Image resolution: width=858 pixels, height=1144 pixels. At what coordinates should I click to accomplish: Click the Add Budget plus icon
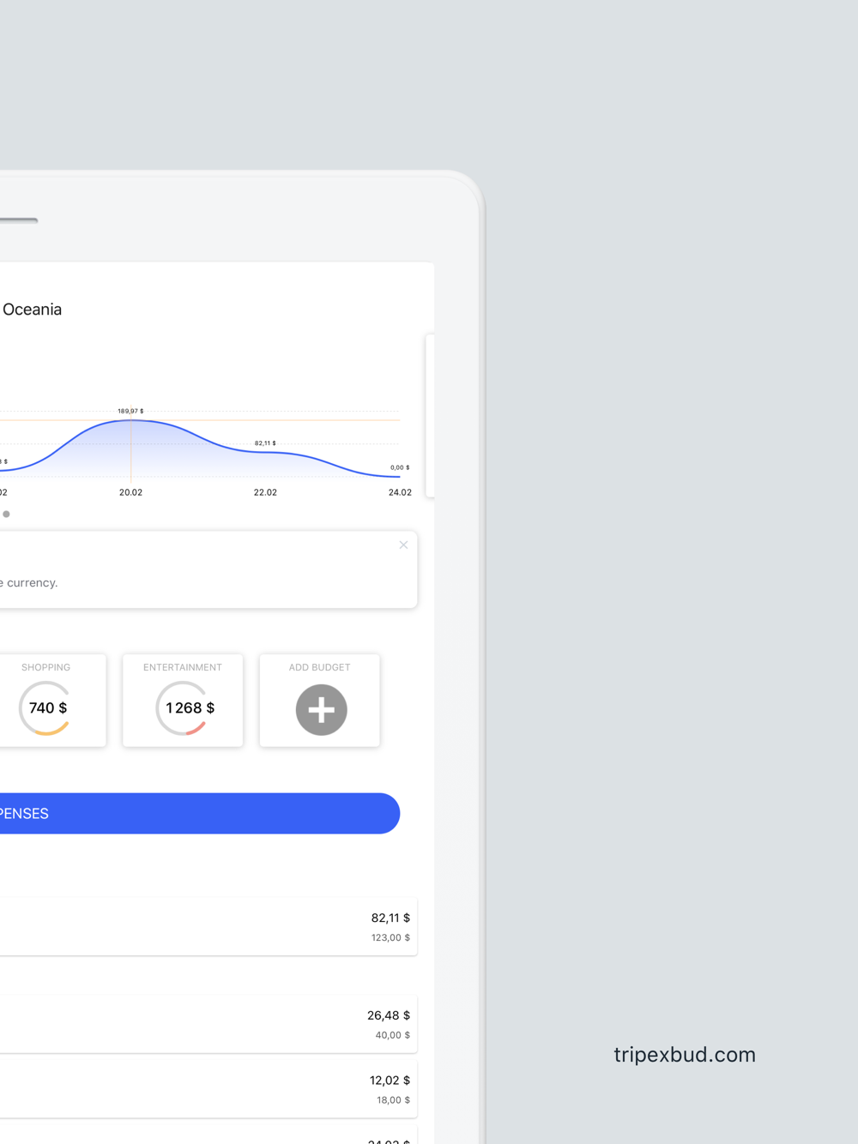point(321,709)
